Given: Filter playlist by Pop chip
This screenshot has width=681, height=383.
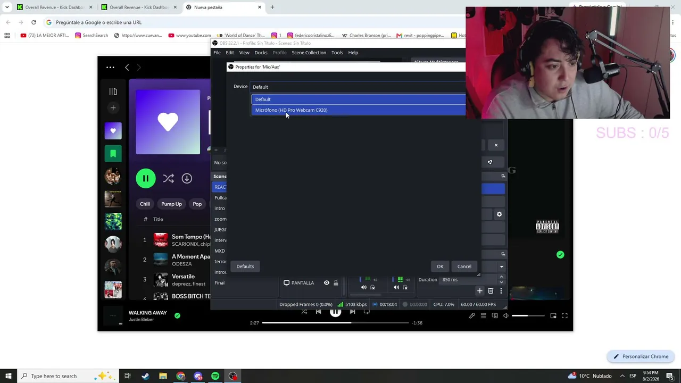Looking at the screenshot, I should pyautogui.click(x=197, y=204).
